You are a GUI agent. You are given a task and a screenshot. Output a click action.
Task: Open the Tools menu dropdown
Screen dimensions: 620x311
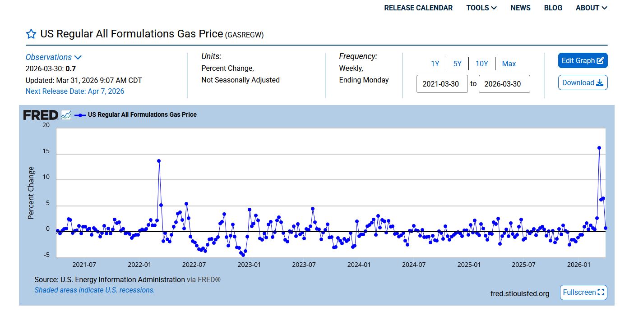[481, 8]
